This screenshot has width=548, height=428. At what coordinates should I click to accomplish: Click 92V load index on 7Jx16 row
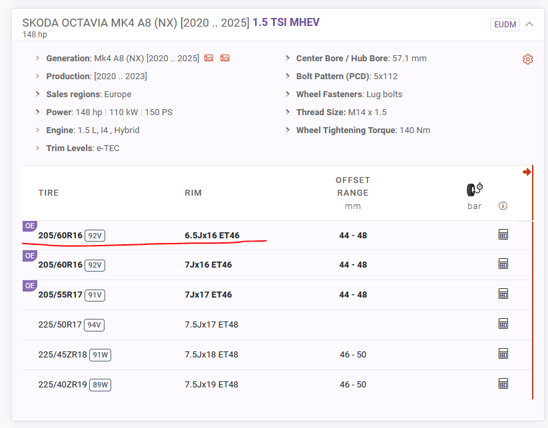(x=95, y=265)
